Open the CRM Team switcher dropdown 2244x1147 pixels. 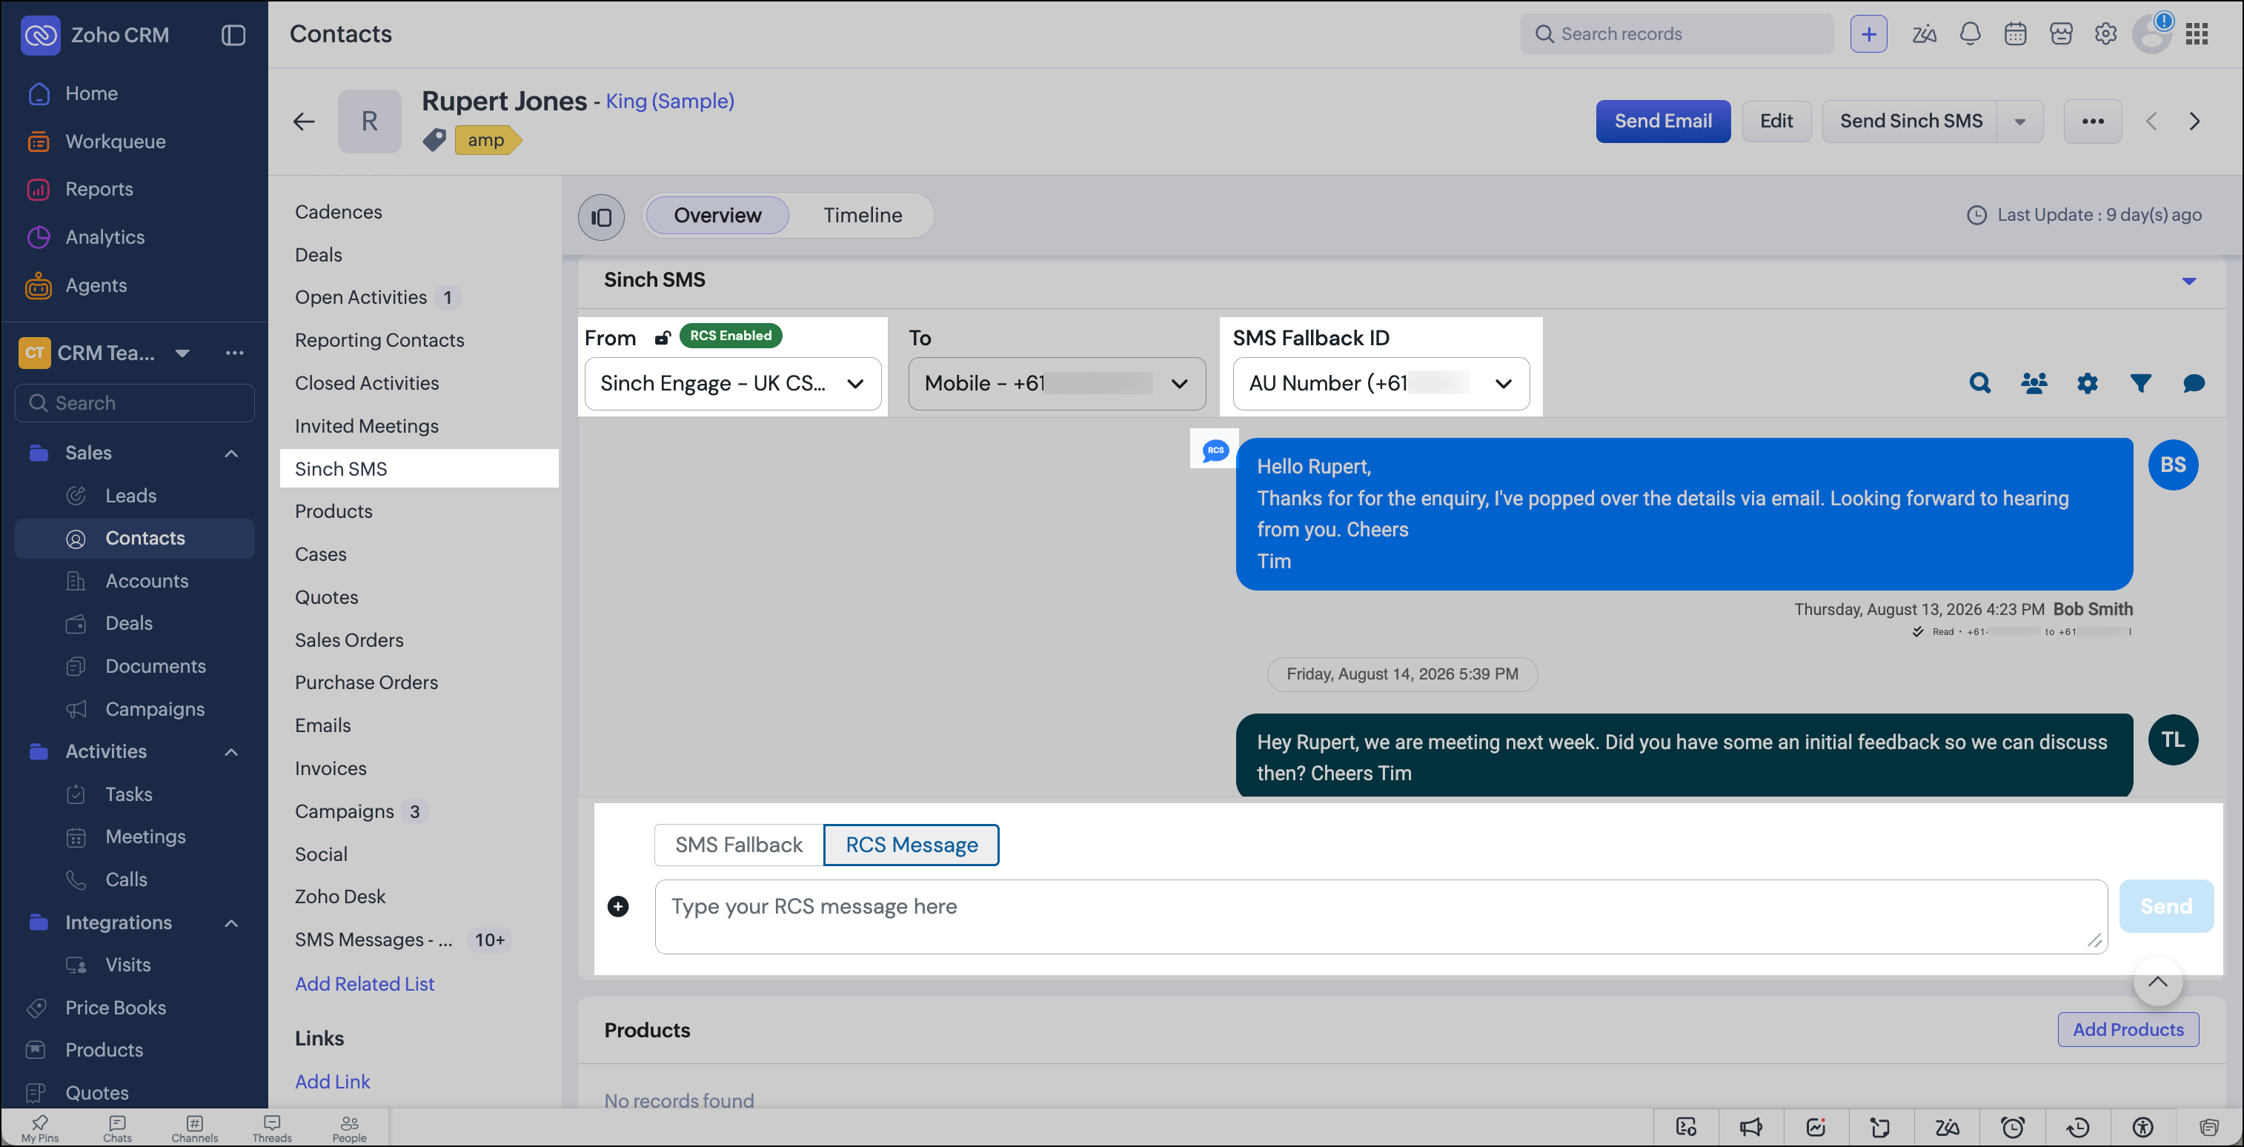[182, 353]
